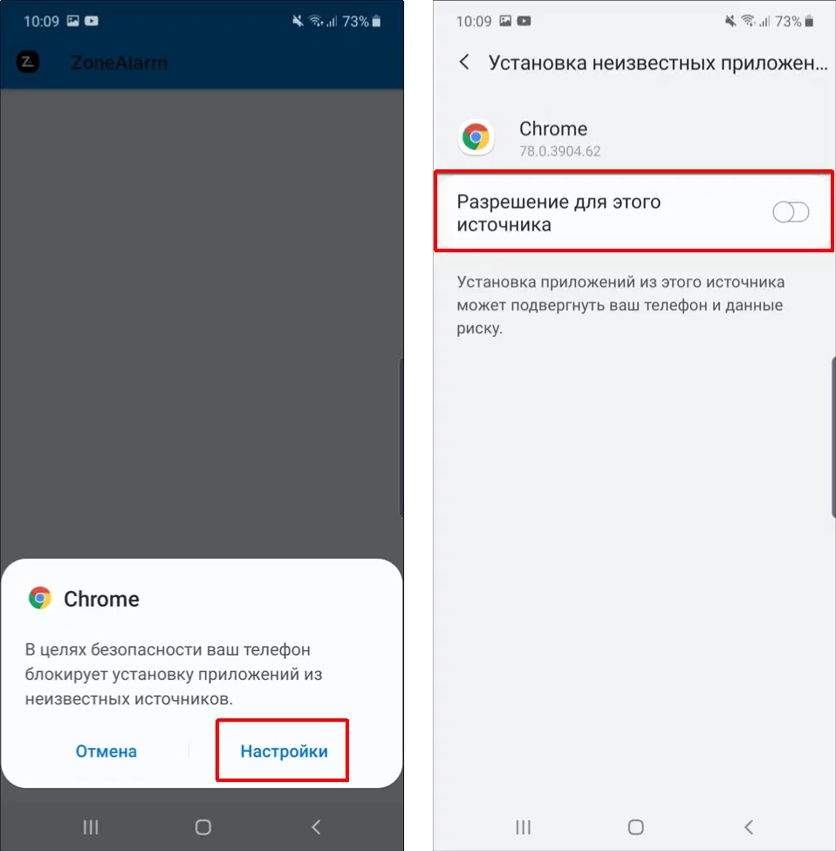The width and height of the screenshot is (836, 851).
Task: Tap home button on the right phone
Action: pyautogui.click(x=635, y=827)
